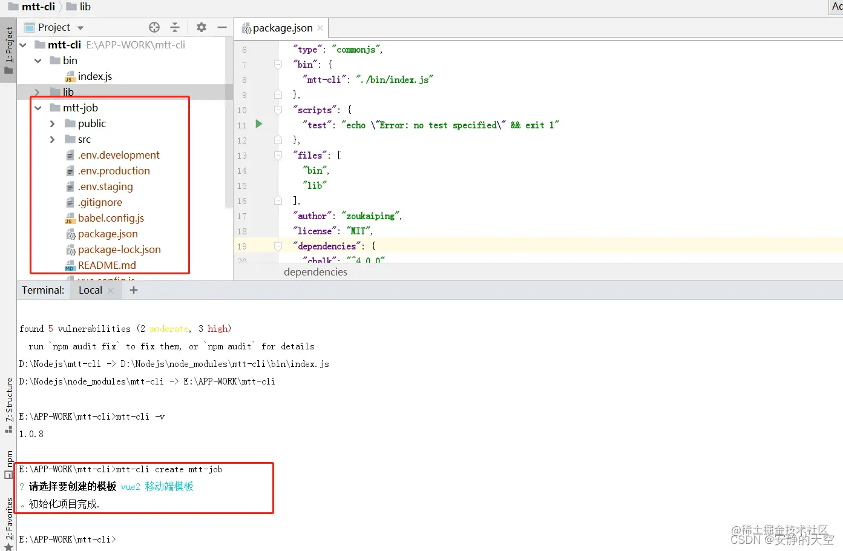843x551 pixels.
Task: Click the dependencies breadcrumb below editor
Action: [x=315, y=272]
